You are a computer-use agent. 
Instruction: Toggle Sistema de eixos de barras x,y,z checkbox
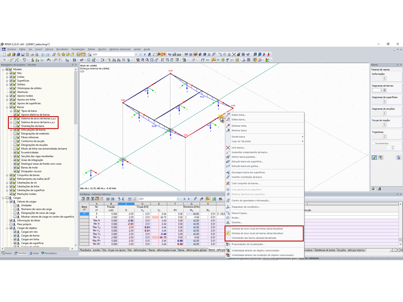[x=15, y=119]
